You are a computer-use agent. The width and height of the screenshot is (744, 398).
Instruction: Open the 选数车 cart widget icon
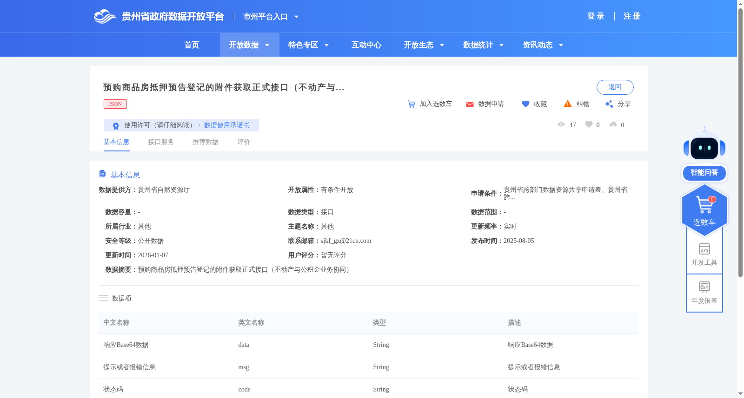(x=704, y=205)
